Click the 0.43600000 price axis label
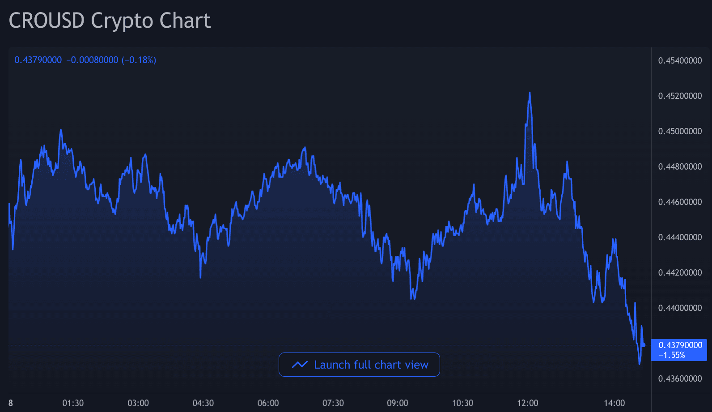Image resolution: width=712 pixels, height=412 pixels. click(x=680, y=378)
